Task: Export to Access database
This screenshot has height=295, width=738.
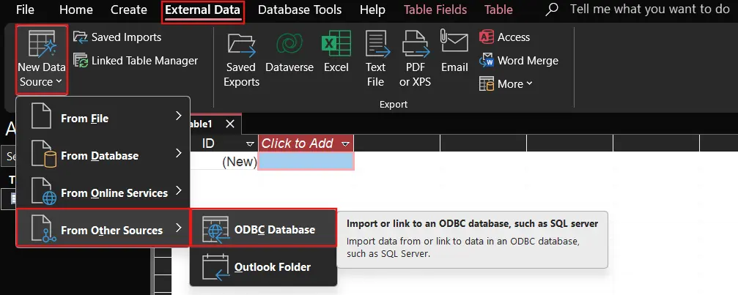Action: (x=504, y=37)
